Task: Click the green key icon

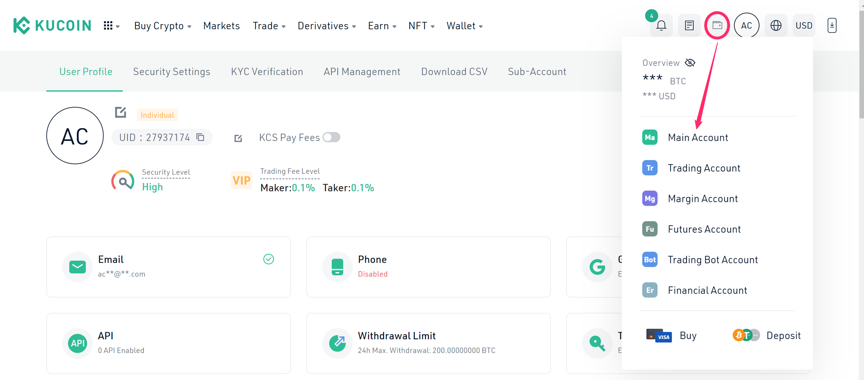Action: tap(597, 343)
